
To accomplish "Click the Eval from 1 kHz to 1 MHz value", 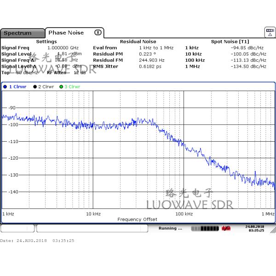I will (x=156, y=48).
